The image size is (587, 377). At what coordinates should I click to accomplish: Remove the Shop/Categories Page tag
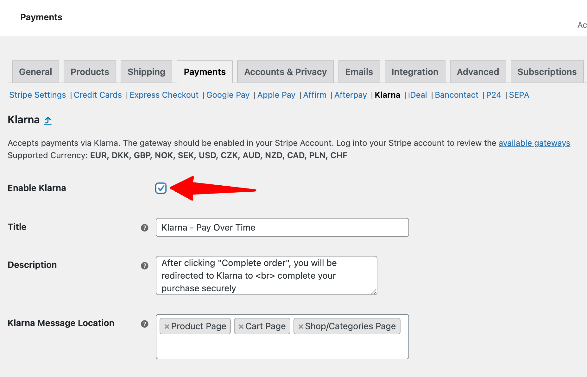(x=301, y=326)
